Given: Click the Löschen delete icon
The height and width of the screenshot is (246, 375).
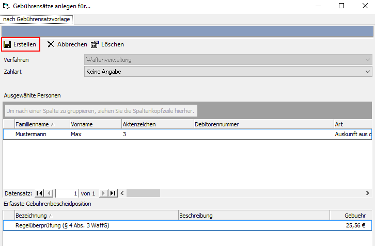Looking at the screenshot, I should coord(95,44).
